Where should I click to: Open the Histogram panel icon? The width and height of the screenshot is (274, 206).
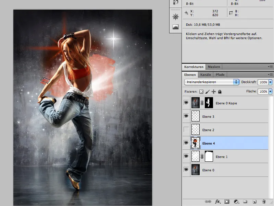click(176, 27)
